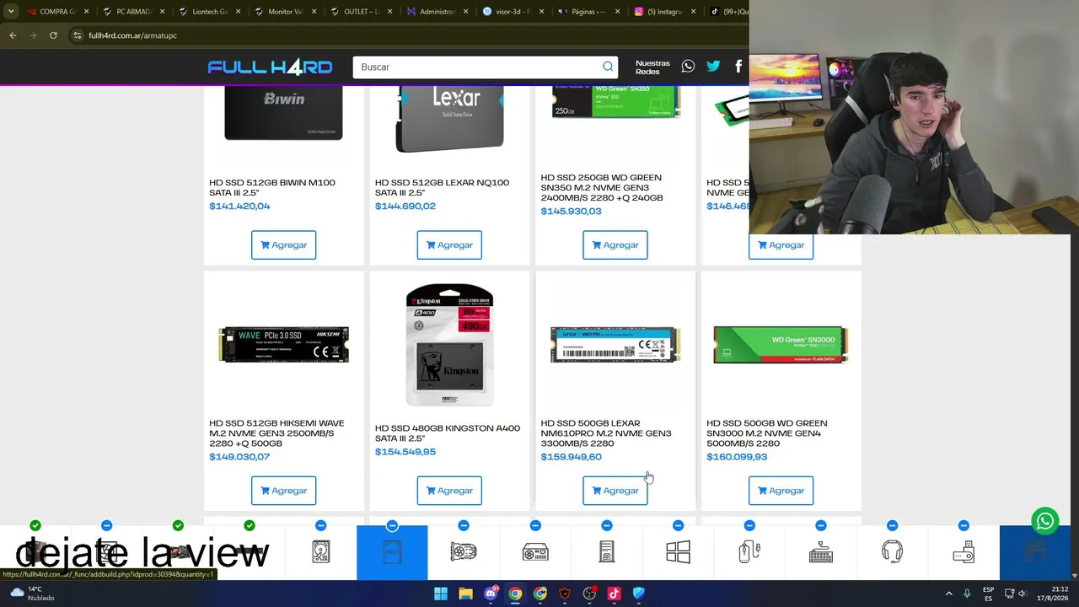Add the Biwin M100 512GB SSD
The height and width of the screenshot is (607, 1079).
pyautogui.click(x=283, y=244)
